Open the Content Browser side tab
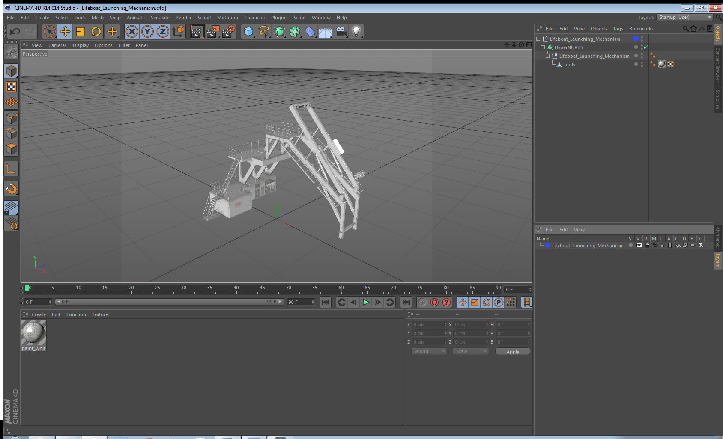Image resolution: width=723 pixels, height=439 pixels. click(x=718, y=65)
